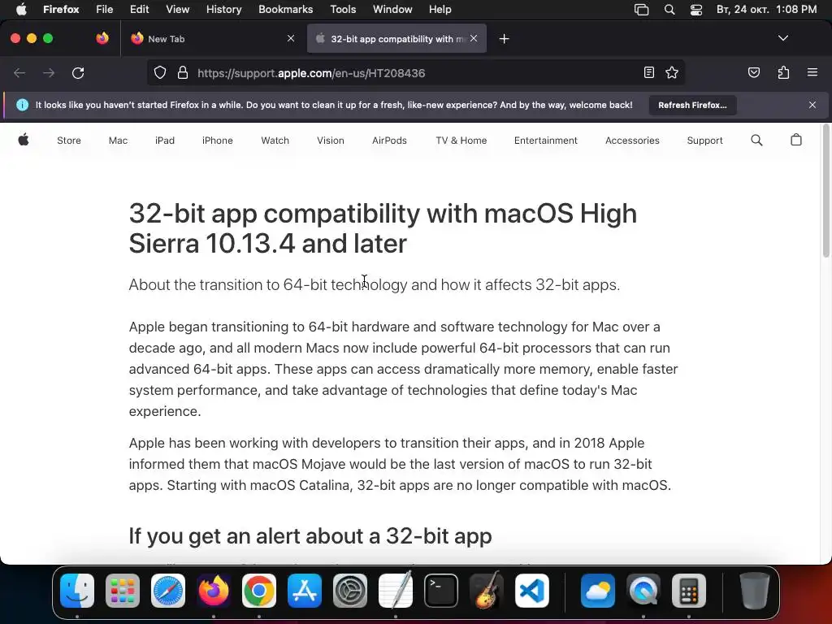Click the screen mirroring icon in the menu bar
This screenshot has width=832, height=624.
(x=641, y=9)
